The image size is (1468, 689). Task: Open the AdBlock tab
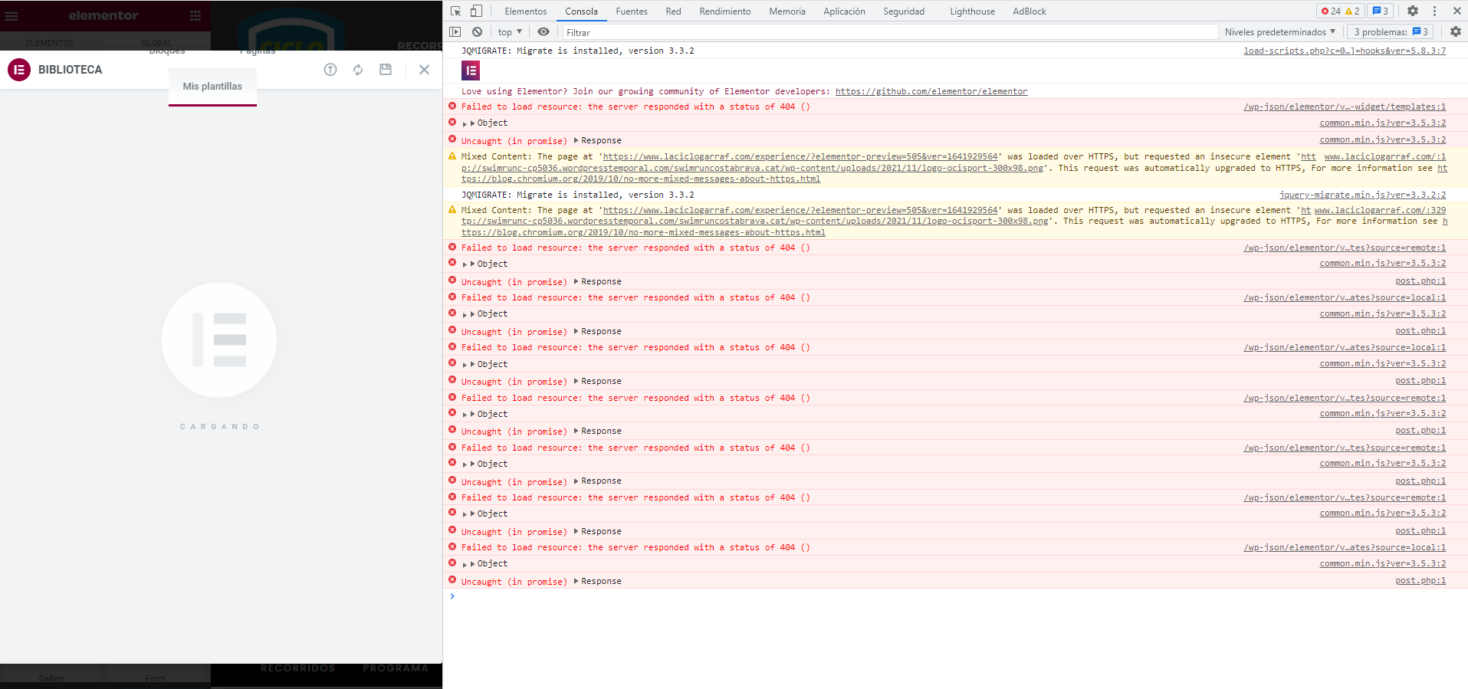tap(1030, 11)
